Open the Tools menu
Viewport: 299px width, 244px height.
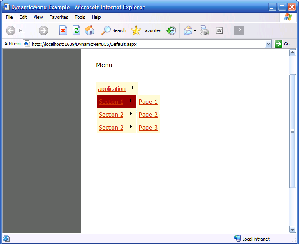[x=80, y=17]
